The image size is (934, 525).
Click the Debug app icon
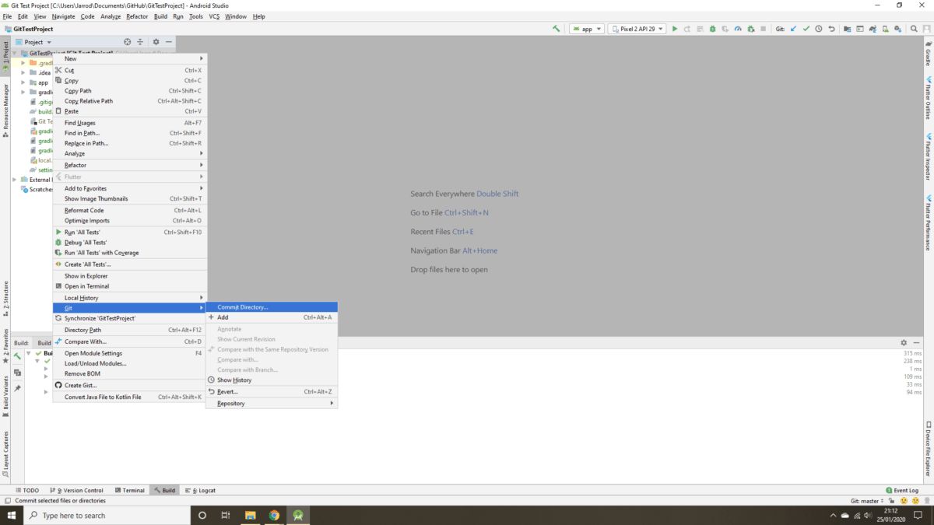(x=712, y=28)
